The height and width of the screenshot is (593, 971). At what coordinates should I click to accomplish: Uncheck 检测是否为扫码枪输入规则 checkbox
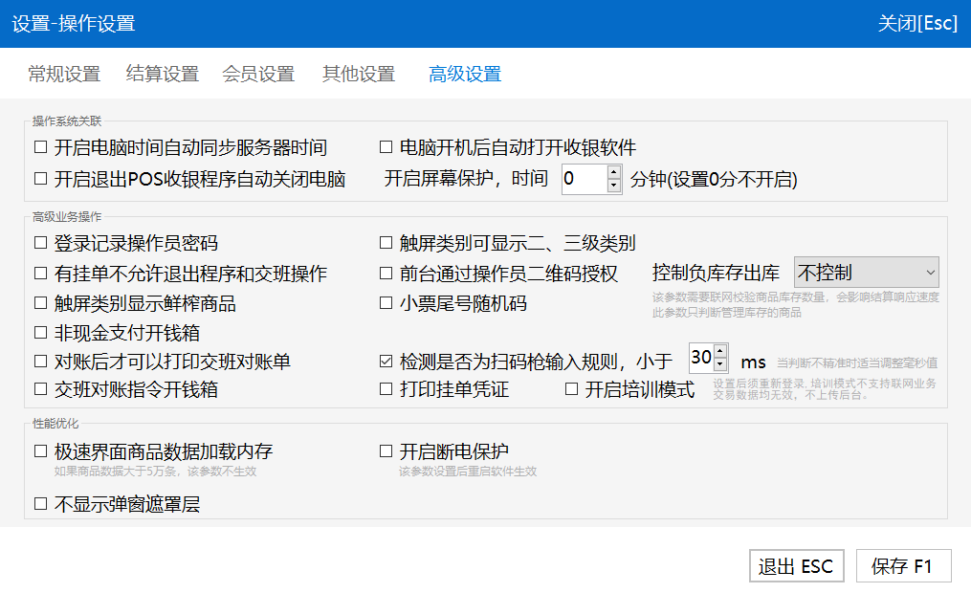[x=386, y=361]
